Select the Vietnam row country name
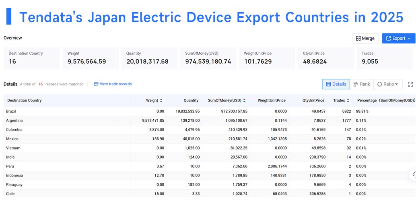Image resolution: width=416 pixels, height=205 pixels. [x=13, y=148]
